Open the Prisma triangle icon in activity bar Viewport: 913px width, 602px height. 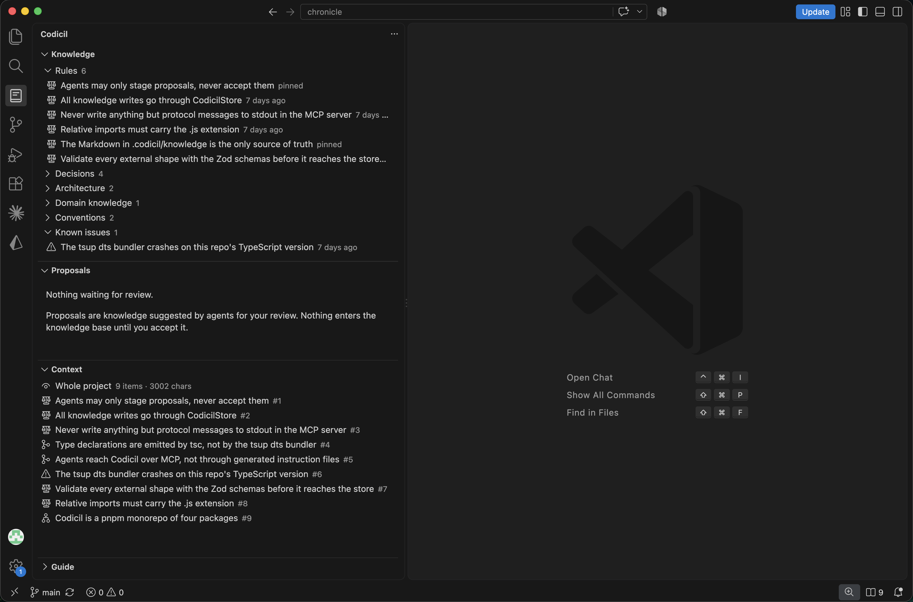[x=16, y=243]
